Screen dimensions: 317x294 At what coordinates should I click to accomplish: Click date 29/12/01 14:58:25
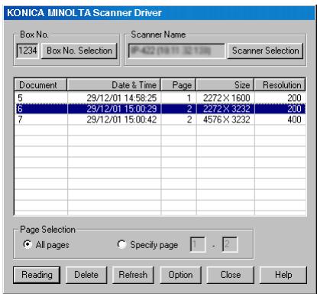pos(121,98)
